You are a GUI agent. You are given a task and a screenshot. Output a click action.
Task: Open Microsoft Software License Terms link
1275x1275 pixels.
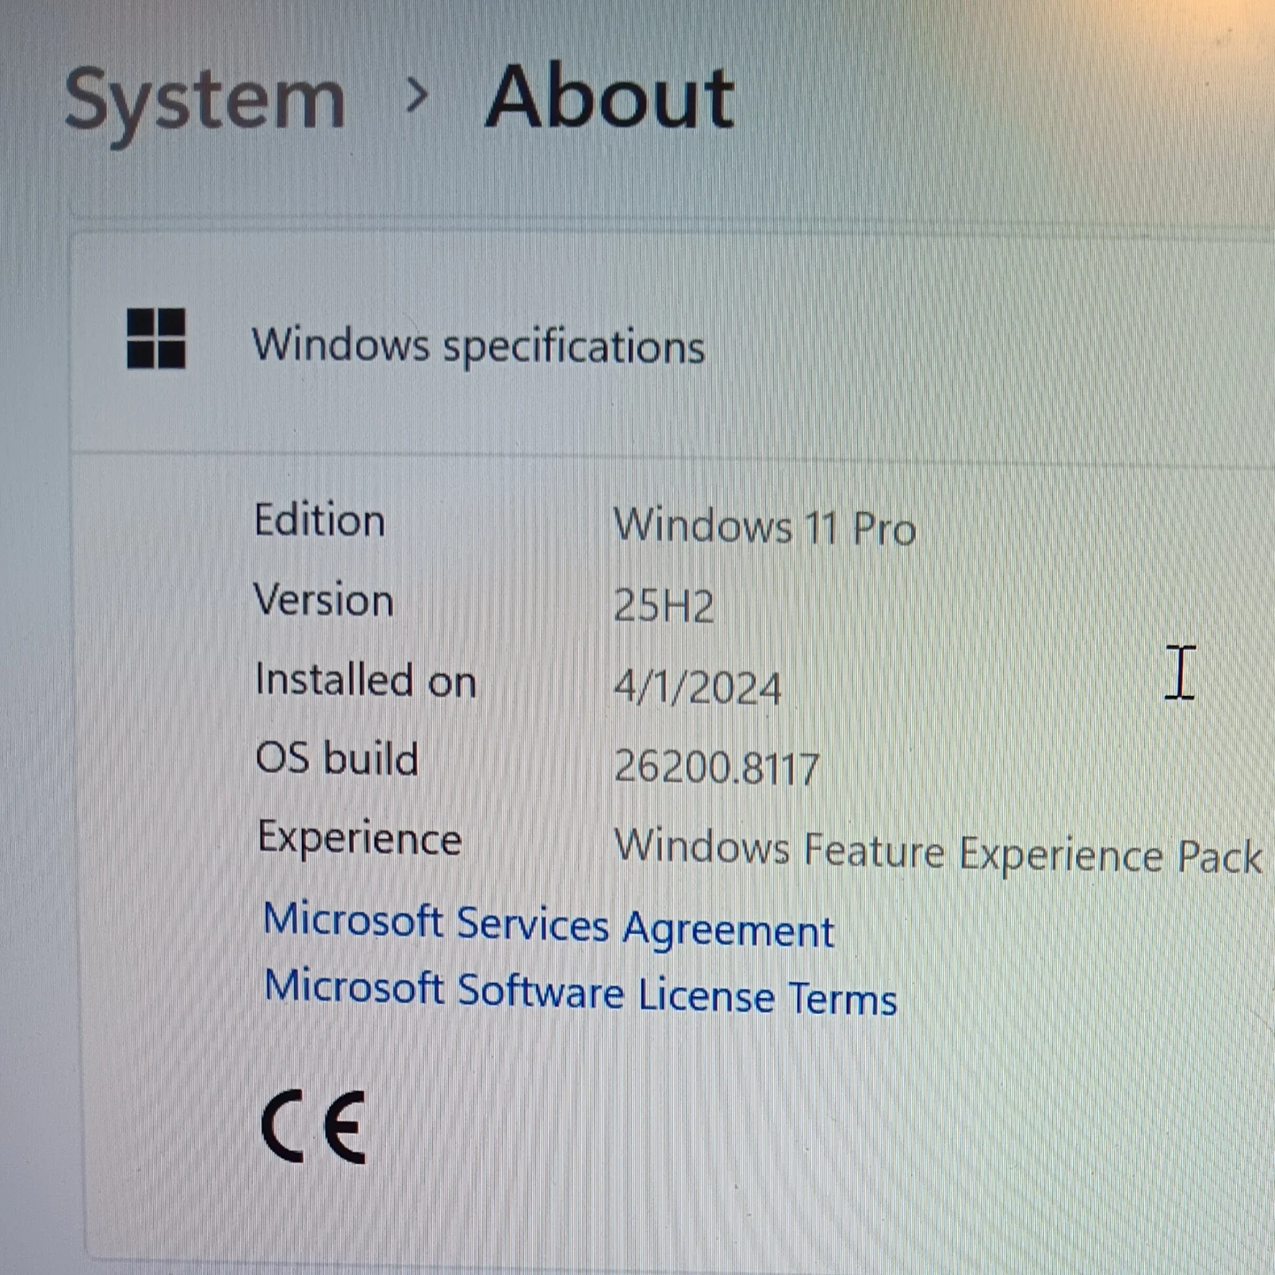pos(581,993)
